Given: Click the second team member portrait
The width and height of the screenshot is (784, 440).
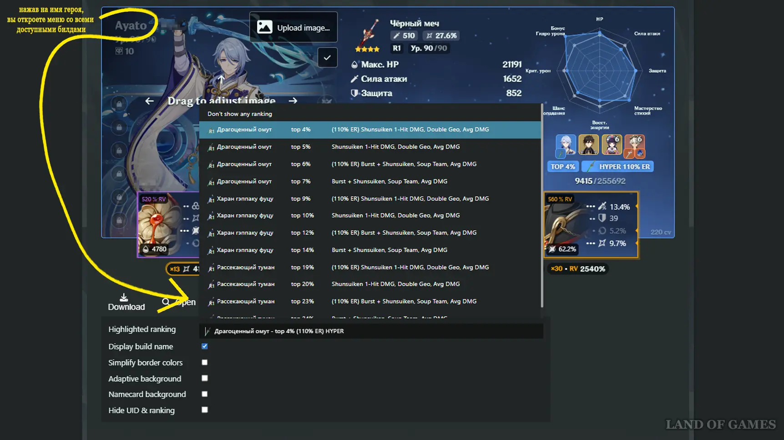Looking at the screenshot, I should coord(588,145).
